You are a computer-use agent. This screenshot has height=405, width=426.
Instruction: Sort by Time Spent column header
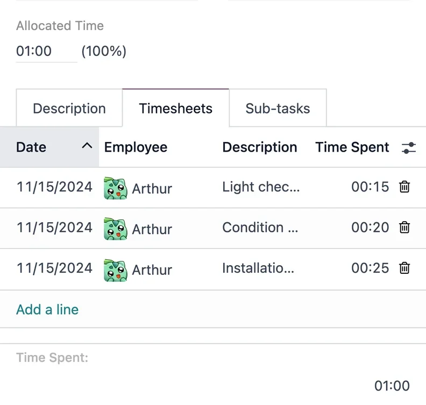pyautogui.click(x=352, y=147)
